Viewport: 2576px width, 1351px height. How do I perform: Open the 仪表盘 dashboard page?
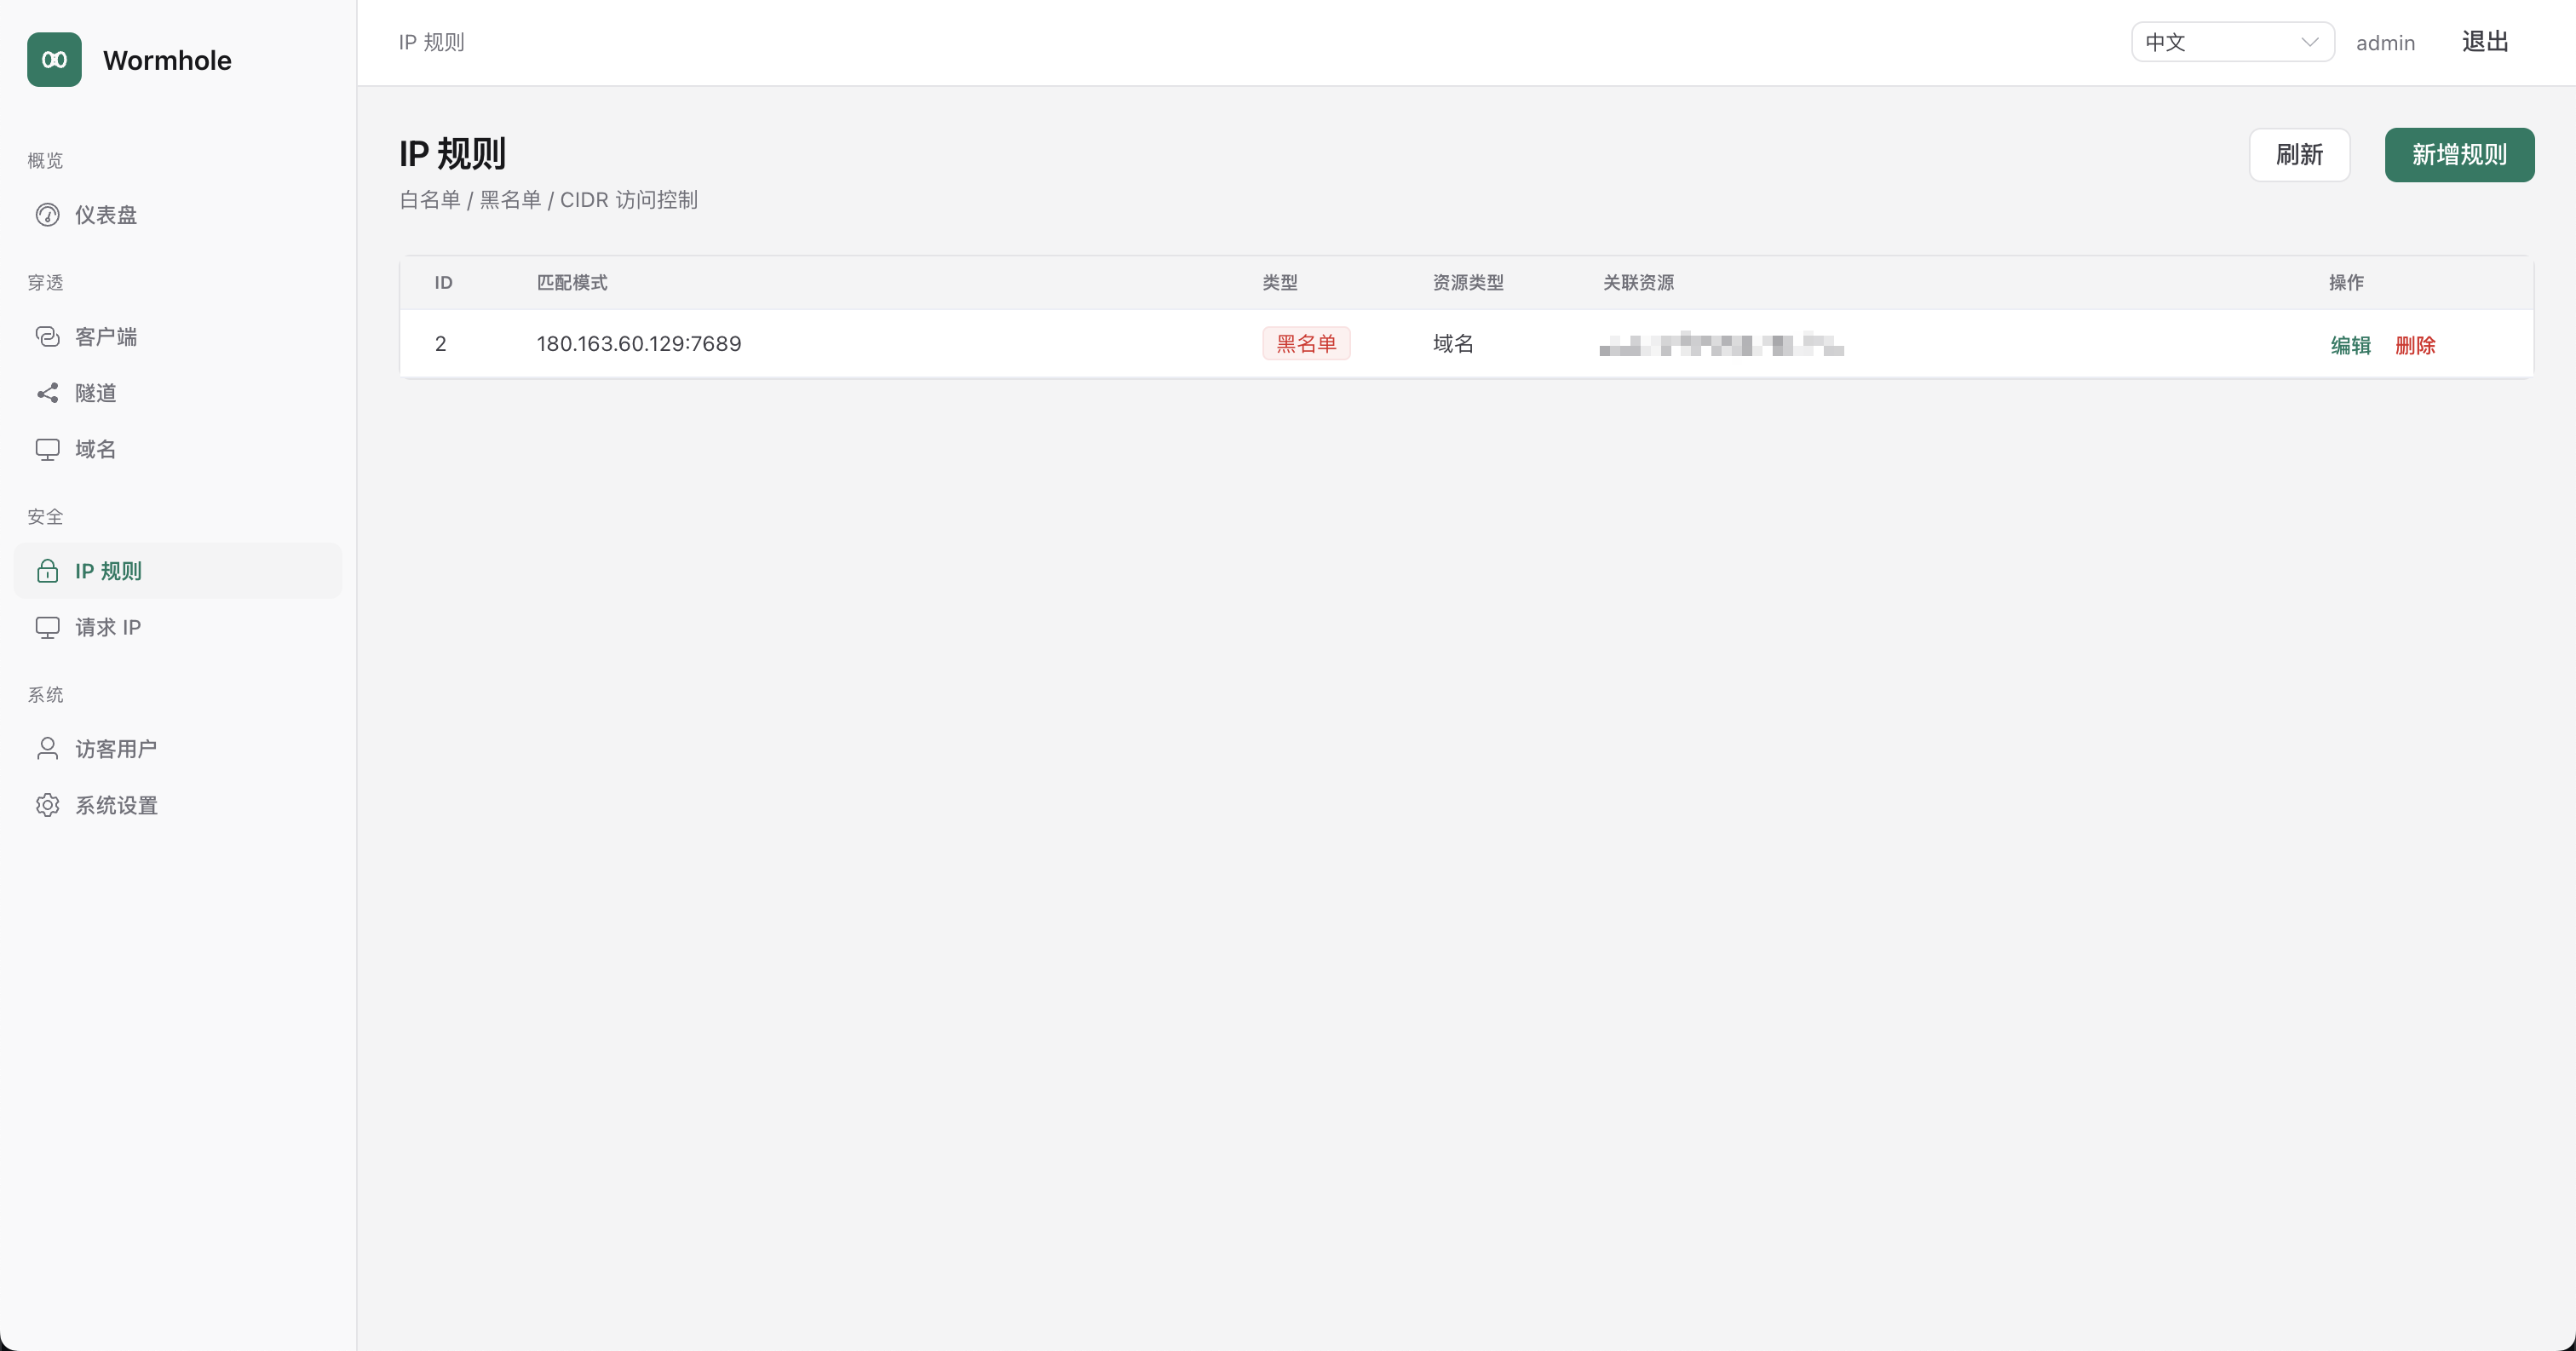point(178,215)
